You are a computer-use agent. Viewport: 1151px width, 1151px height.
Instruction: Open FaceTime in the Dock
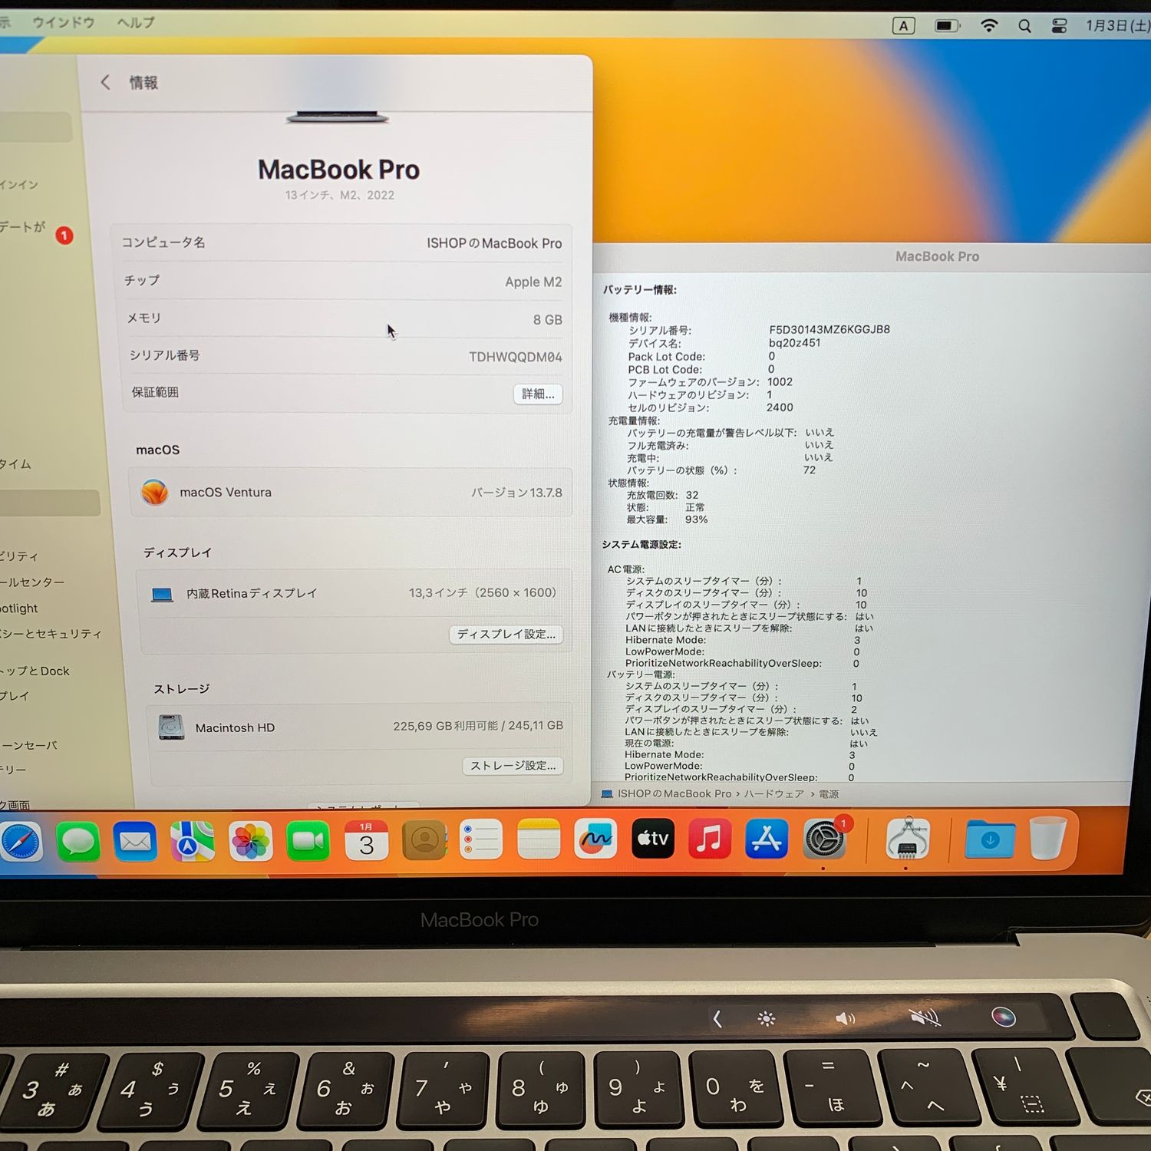click(x=308, y=841)
